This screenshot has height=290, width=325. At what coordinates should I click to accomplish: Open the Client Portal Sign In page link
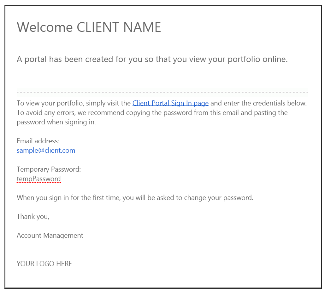pos(170,103)
